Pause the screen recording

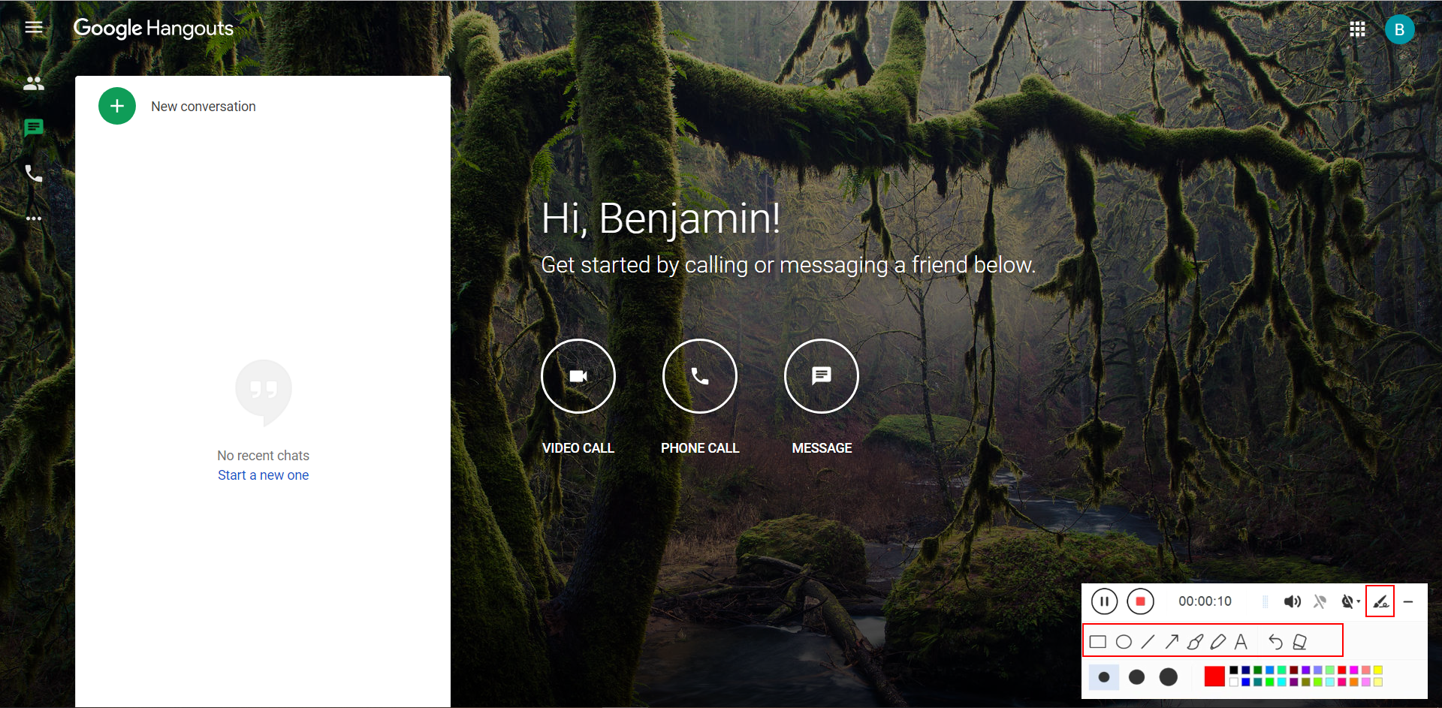[x=1105, y=601]
